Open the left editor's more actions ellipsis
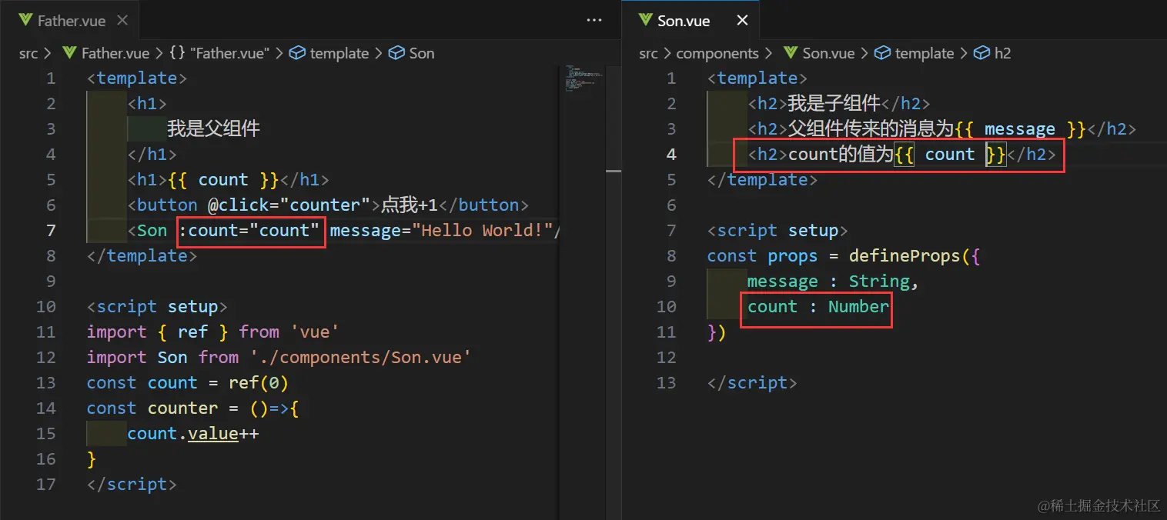Viewport: 1167px width, 520px height. (594, 21)
